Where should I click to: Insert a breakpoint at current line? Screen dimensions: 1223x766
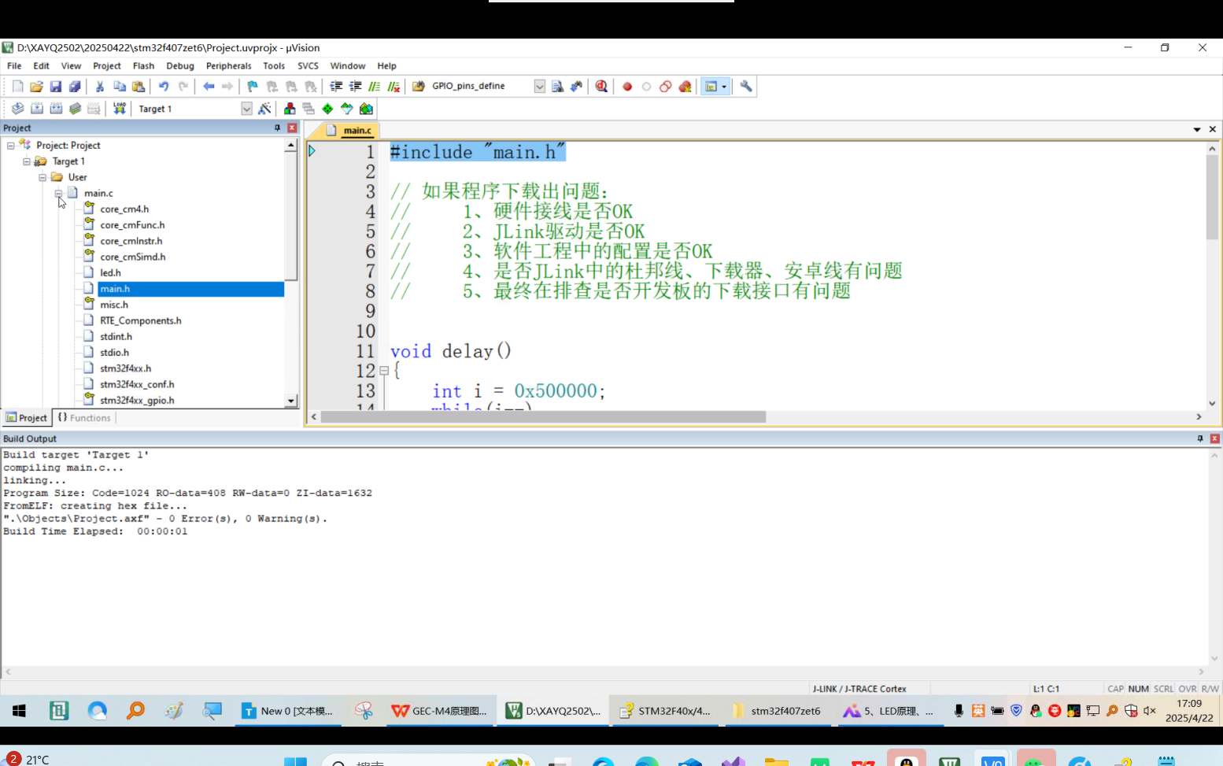(x=626, y=86)
